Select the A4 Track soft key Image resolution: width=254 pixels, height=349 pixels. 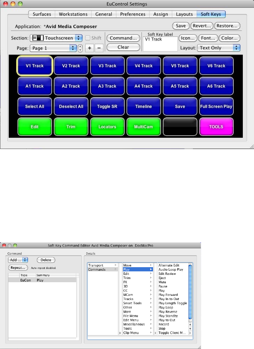(x=144, y=86)
